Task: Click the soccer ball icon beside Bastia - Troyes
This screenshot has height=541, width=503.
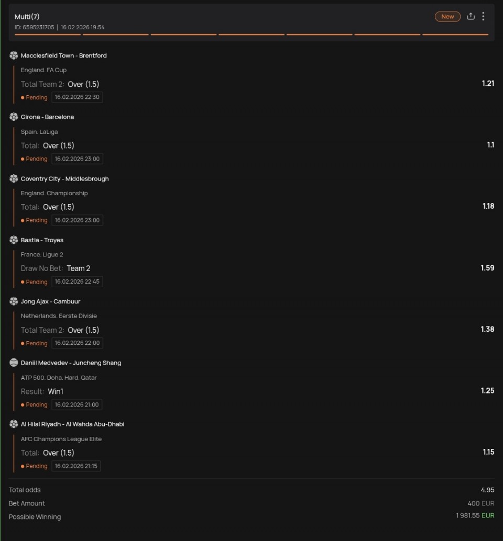Action: (14, 240)
